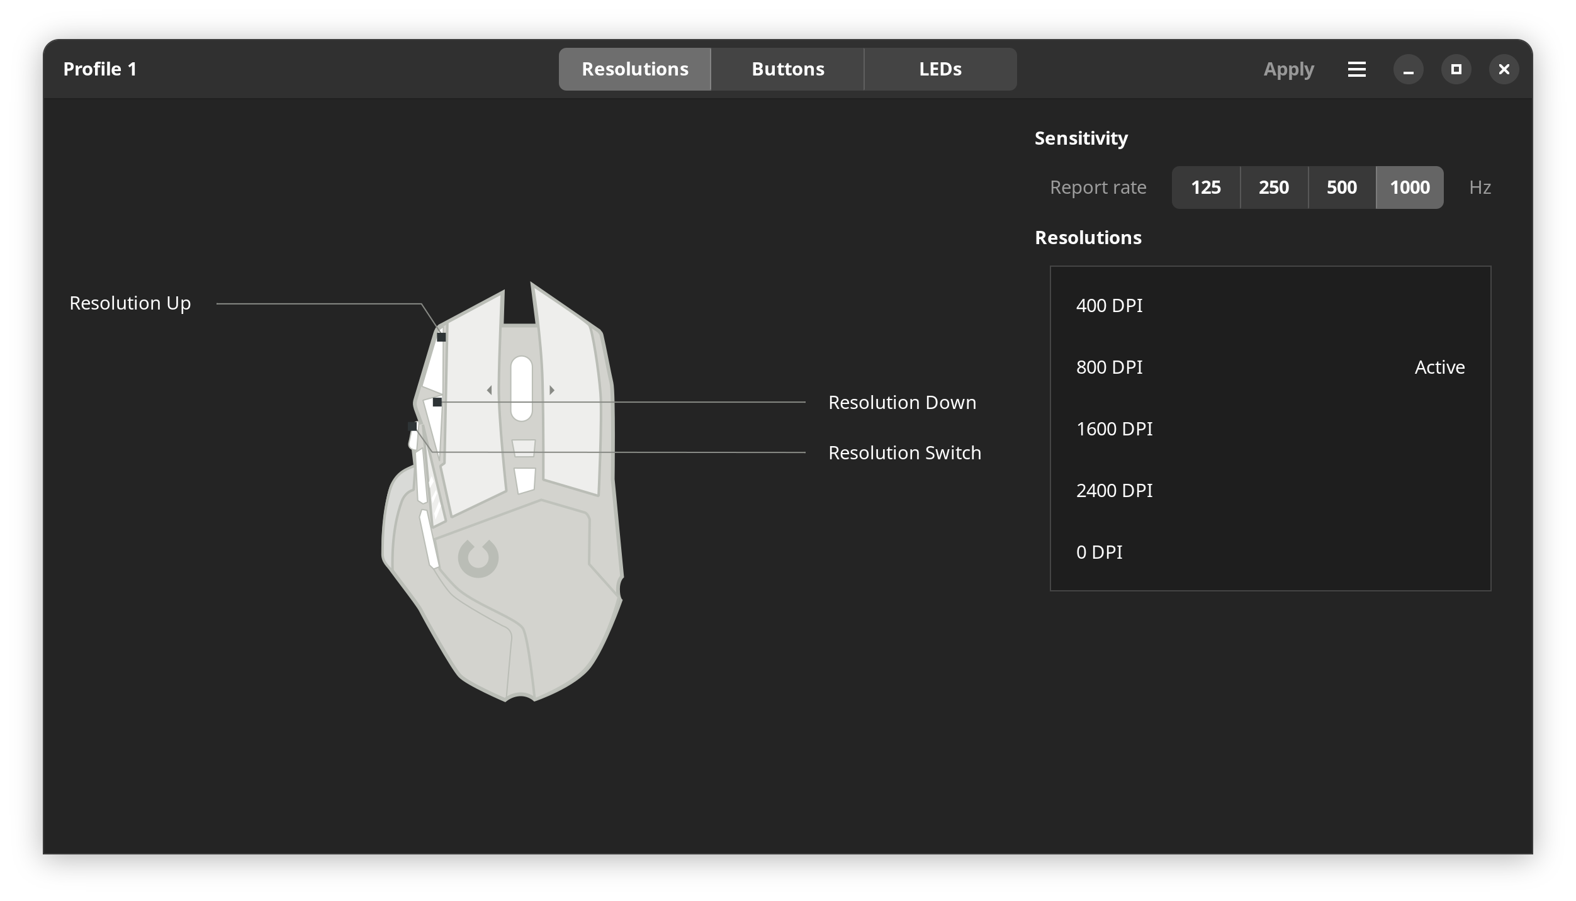Open the hamburger menu

coord(1356,69)
